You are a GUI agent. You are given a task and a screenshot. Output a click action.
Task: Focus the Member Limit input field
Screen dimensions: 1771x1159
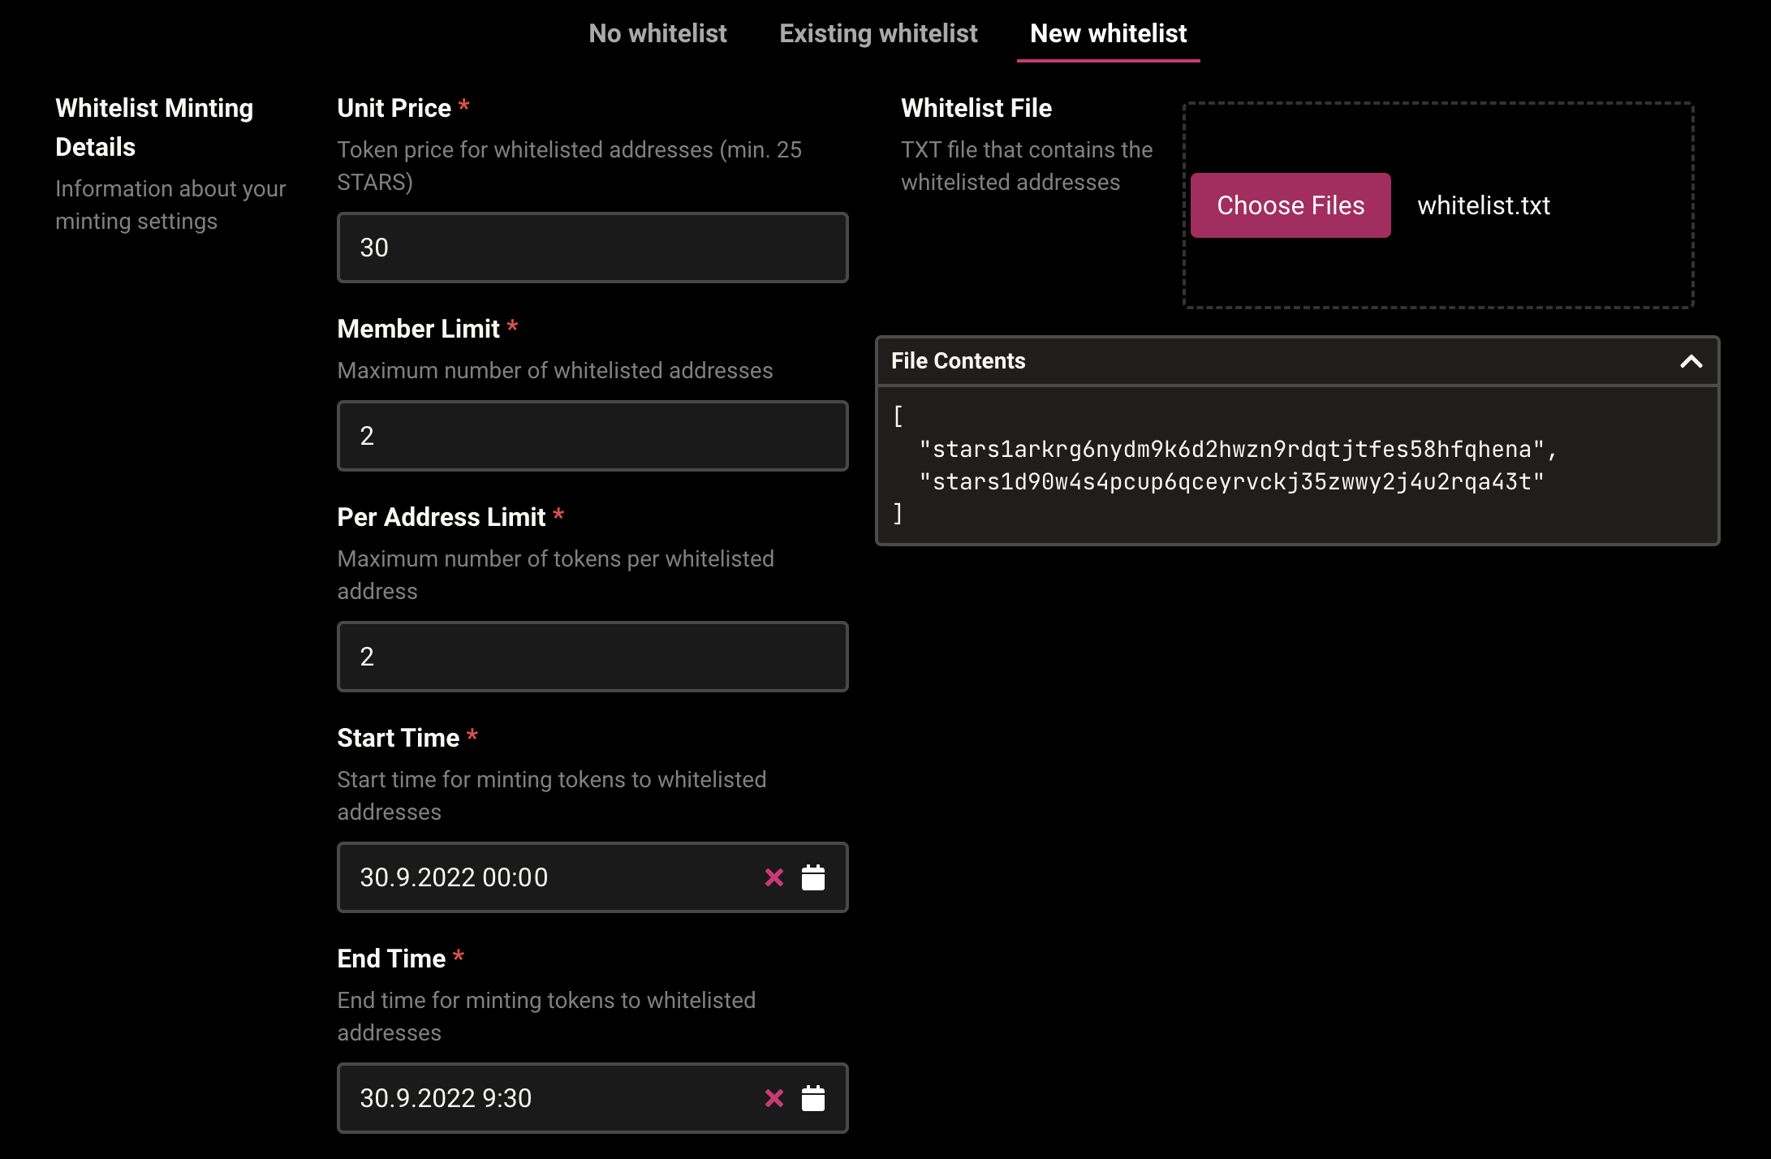(x=592, y=436)
